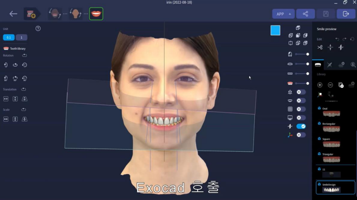The width and height of the screenshot is (357, 200).
Task: Select the first cube view in second row
Action: [290, 35]
